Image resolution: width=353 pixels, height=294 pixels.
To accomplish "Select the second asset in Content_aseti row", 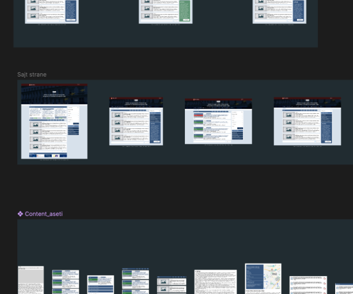I will (x=65, y=282).
